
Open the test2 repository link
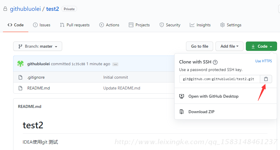click(53, 9)
